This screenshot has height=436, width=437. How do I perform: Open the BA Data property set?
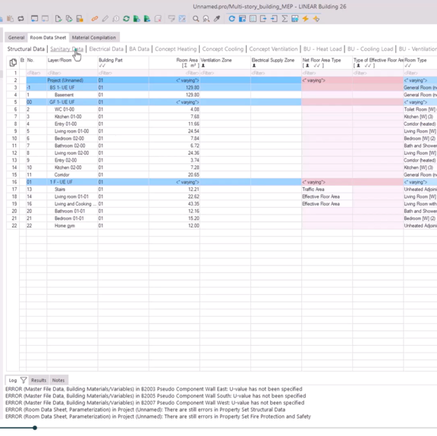(x=139, y=49)
